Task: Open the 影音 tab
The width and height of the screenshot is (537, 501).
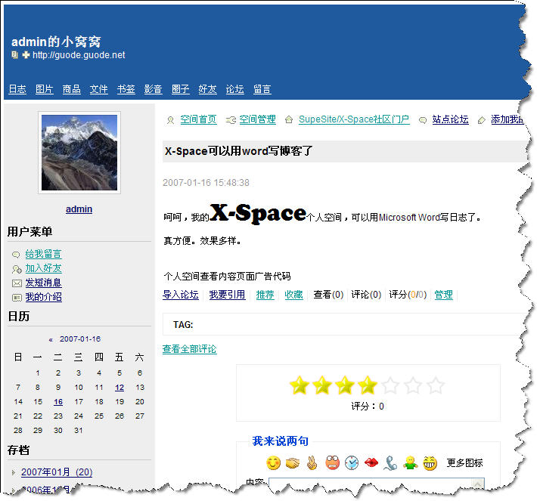Action: coord(153,89)
